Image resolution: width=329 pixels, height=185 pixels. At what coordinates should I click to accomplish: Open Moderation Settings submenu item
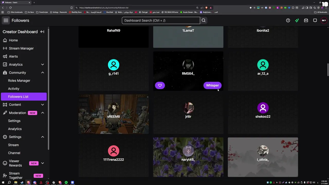tap(14, 121)
